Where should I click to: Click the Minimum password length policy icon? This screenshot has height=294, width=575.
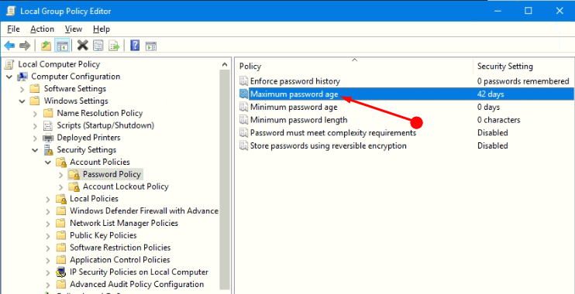point(243,120)
